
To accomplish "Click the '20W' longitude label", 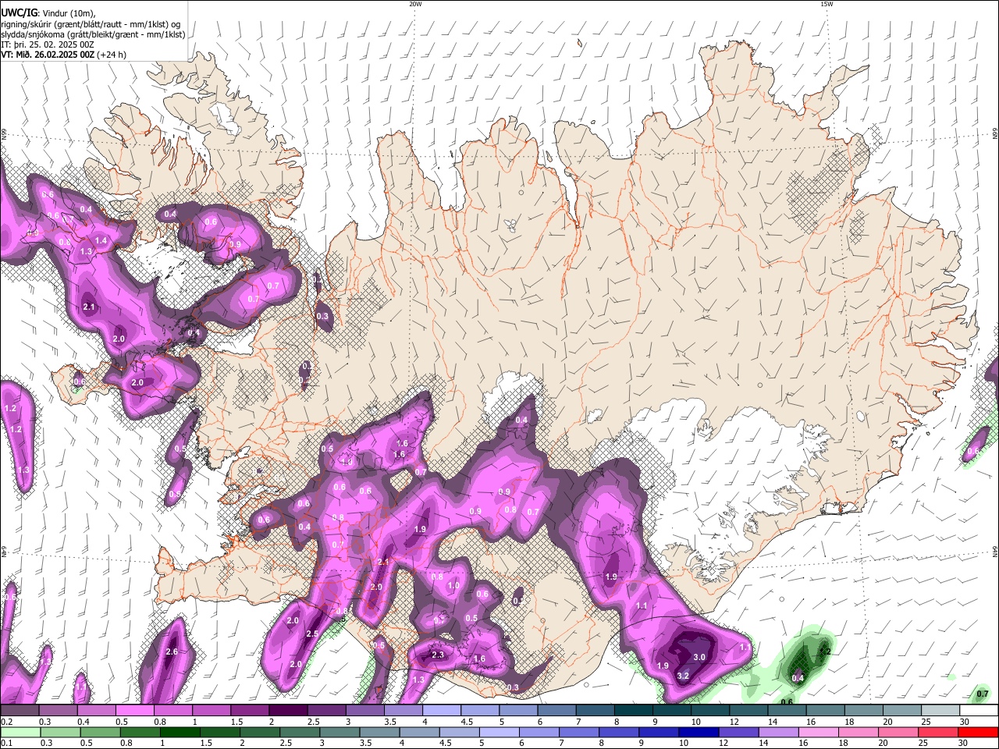I will pos(414,4).
